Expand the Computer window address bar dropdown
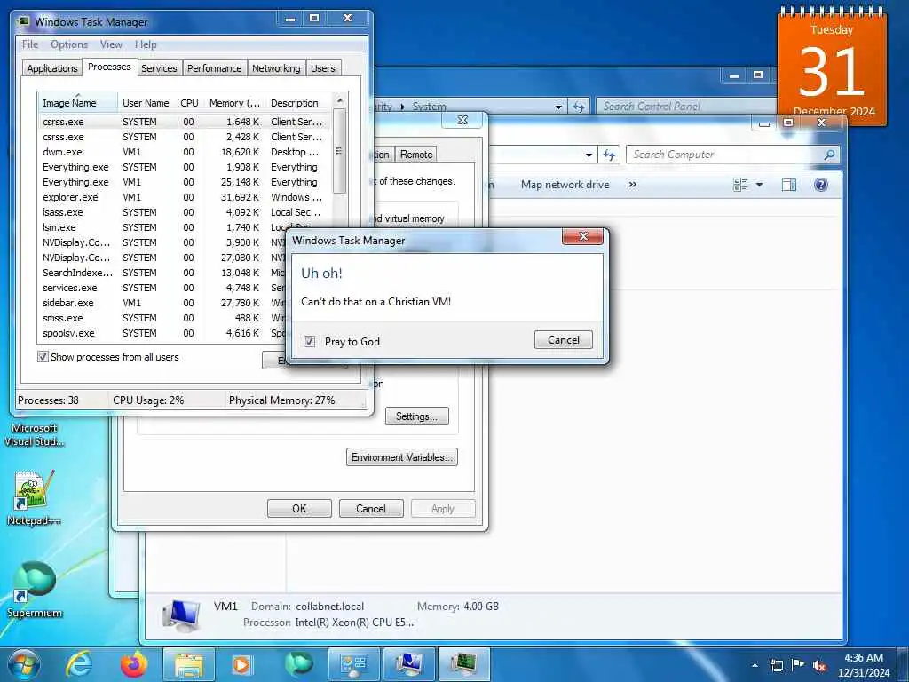 [x=589, y=155]
